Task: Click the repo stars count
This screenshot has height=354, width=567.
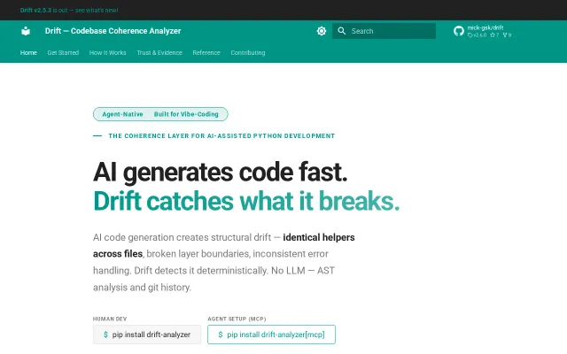Action: pos(494,35)
